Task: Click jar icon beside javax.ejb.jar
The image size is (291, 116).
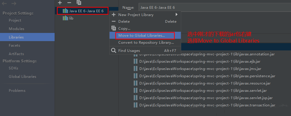Action: [x=136, y=61]
